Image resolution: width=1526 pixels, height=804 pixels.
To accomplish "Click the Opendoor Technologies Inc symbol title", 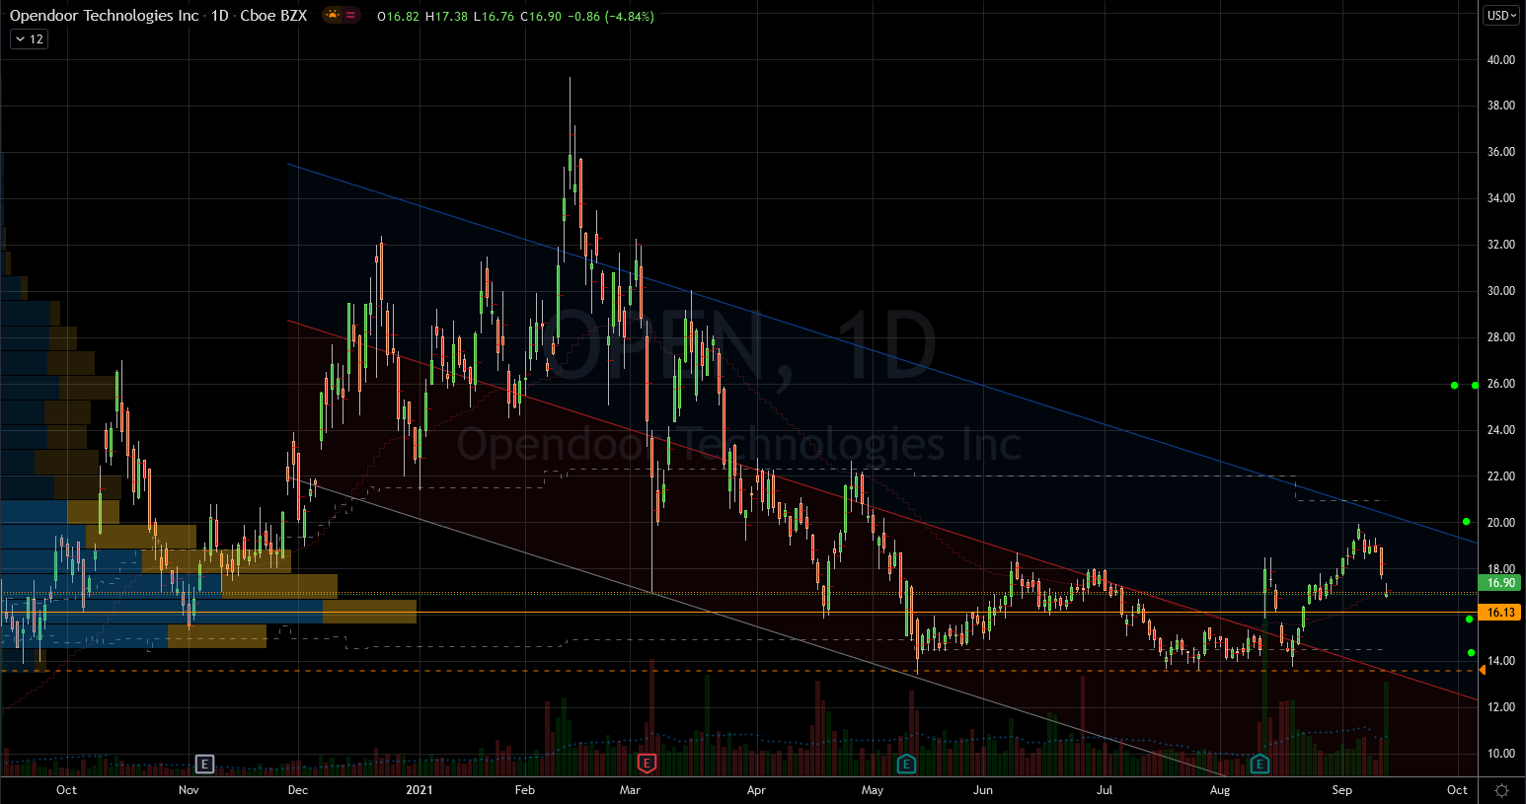I will pos(104,16).
